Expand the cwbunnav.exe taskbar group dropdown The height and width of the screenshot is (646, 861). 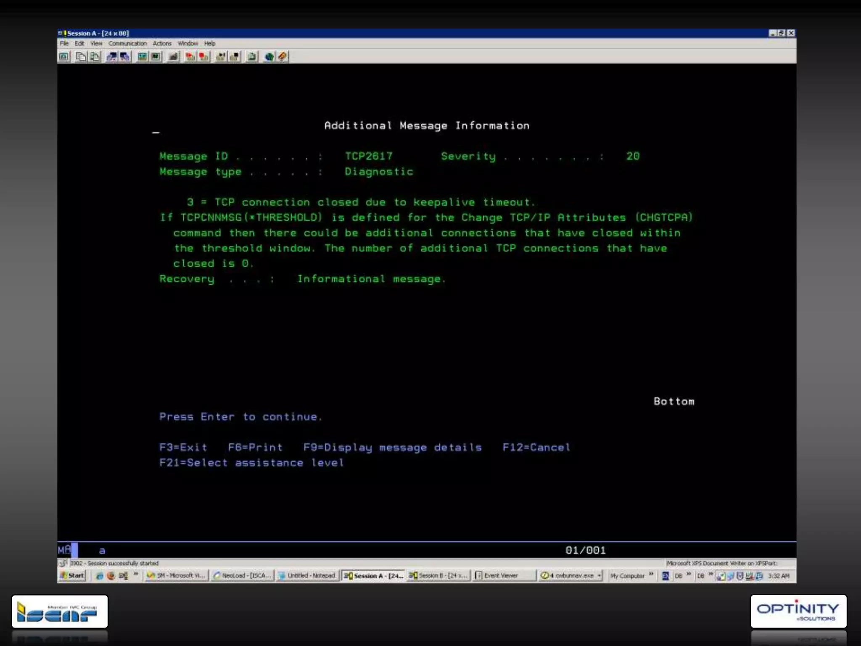tap(599, 576)
